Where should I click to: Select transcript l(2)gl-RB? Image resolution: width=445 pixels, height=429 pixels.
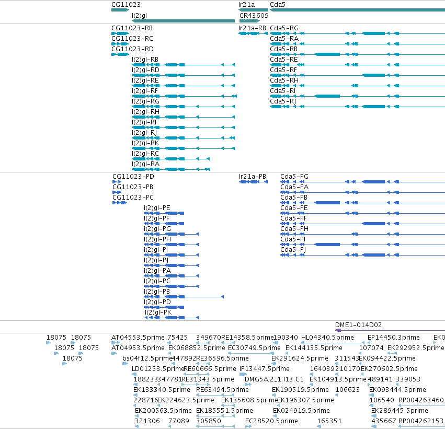pos(145,60)
